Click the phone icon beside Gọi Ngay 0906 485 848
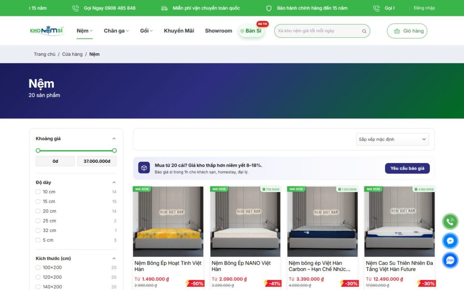The width and height of the screenshot is (464, 290). tap(76, 8)
